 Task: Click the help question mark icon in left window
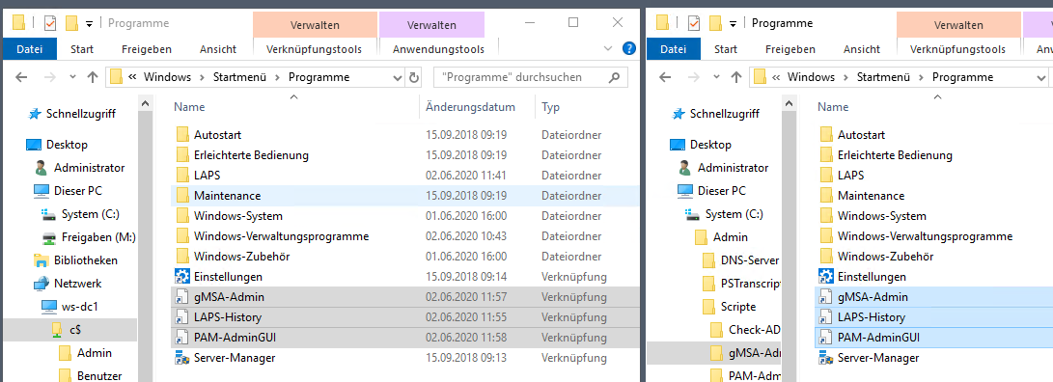pos(628,48)
